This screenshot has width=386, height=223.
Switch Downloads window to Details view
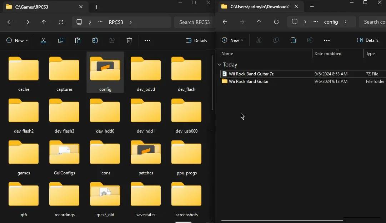point(368,40)
